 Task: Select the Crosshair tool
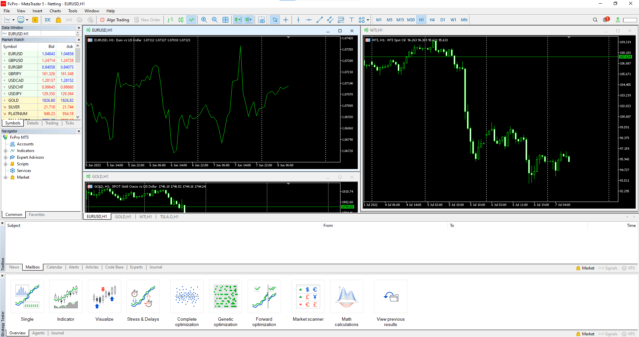point(286,20)
